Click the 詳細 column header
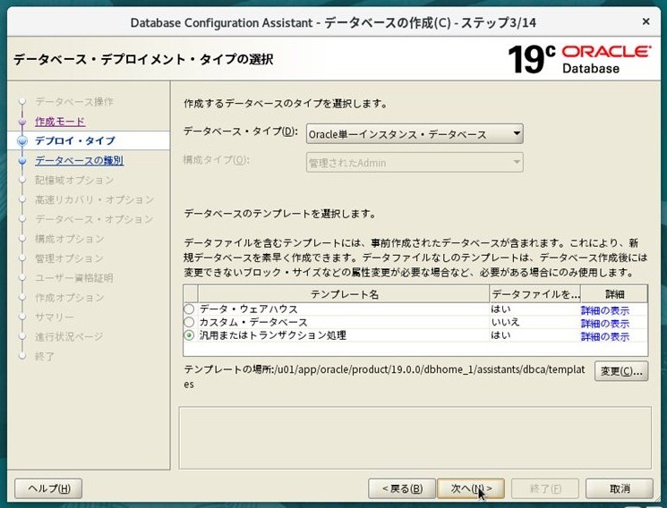Screen dimensions: 667x508 click(x=615, y=294)
